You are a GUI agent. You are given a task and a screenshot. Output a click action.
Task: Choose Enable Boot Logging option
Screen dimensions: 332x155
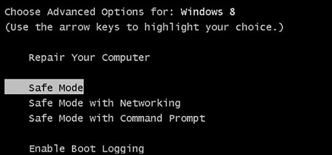pos(87,149)
